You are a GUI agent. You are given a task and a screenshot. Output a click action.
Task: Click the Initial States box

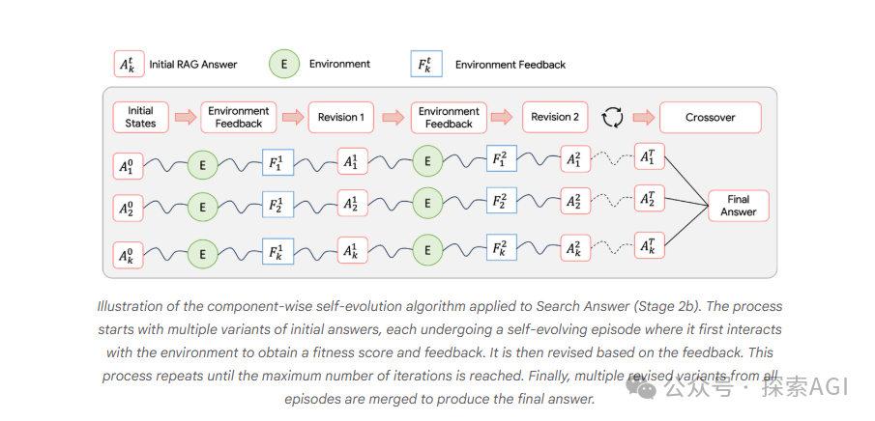tap(140, 117)
